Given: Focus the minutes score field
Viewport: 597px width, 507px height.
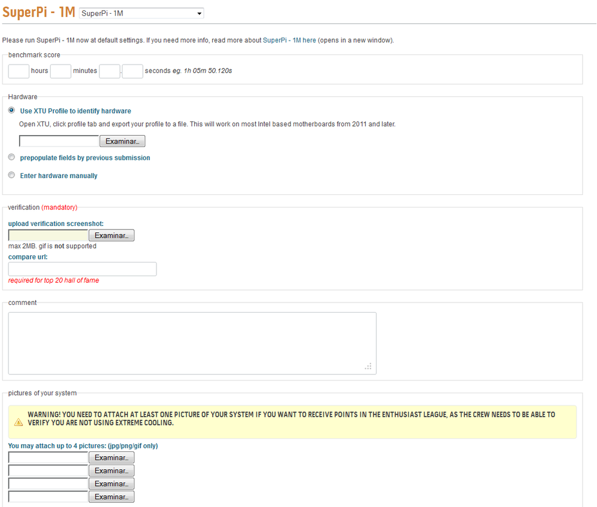Looking at the screenshot, I should coord(60,71).
